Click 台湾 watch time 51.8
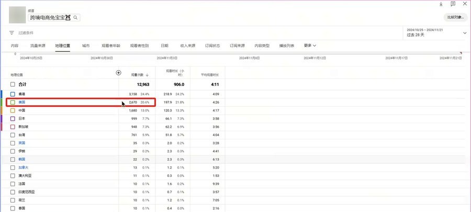471x212 pixels. (x=168, y=135)
